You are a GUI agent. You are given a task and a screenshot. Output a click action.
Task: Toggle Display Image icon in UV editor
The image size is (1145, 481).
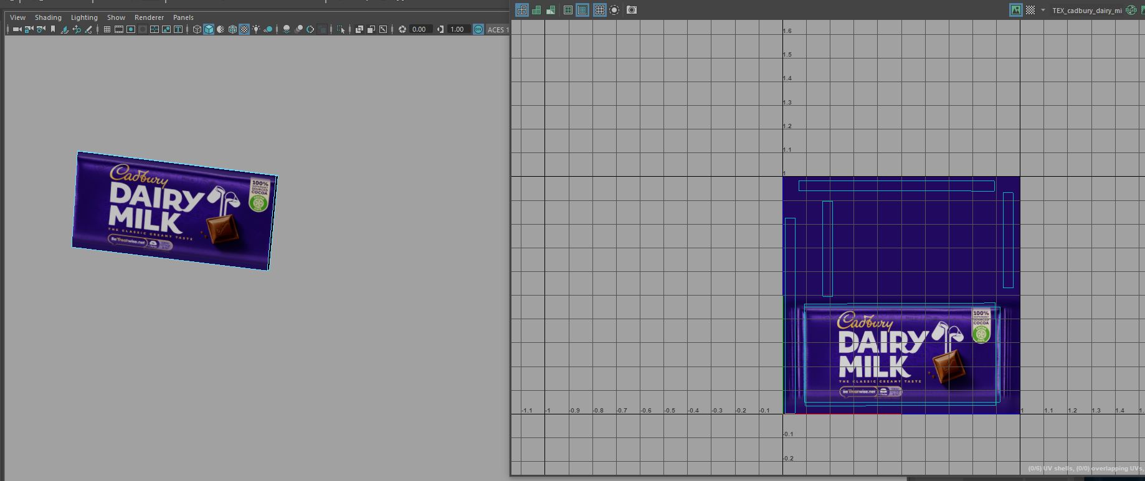[x=1016, y=10]
